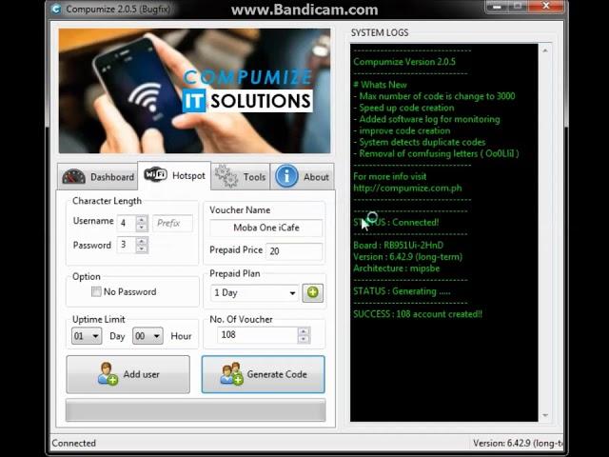This screenshot has width=609, height=457.
Task: Click the 'SUCCESS : 108 account created!!' log line
Action: (418, 314)
